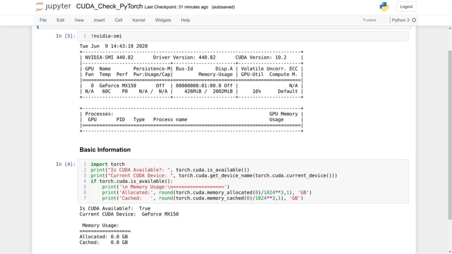Click the 'import torch' code line
452x254 pixels.
[x=108, y=164]
